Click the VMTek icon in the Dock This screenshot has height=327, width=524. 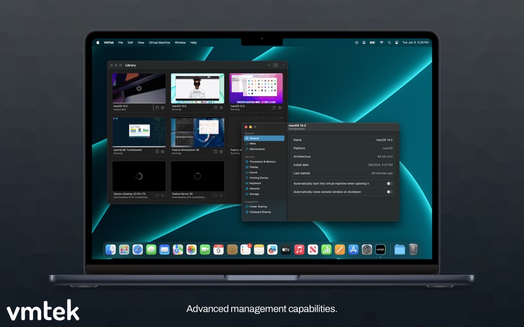coord(380,249)
